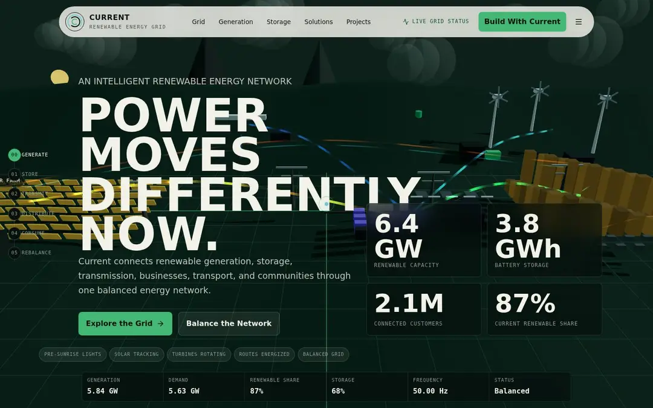Click the An Intelligent Renewable Energy Network tagline
653x408 pixels.
click(185, 81)
